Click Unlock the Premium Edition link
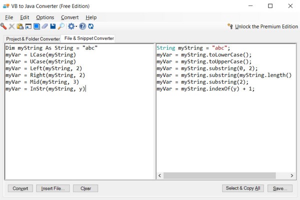Screen dimensions: 300x200 point(266,26)
